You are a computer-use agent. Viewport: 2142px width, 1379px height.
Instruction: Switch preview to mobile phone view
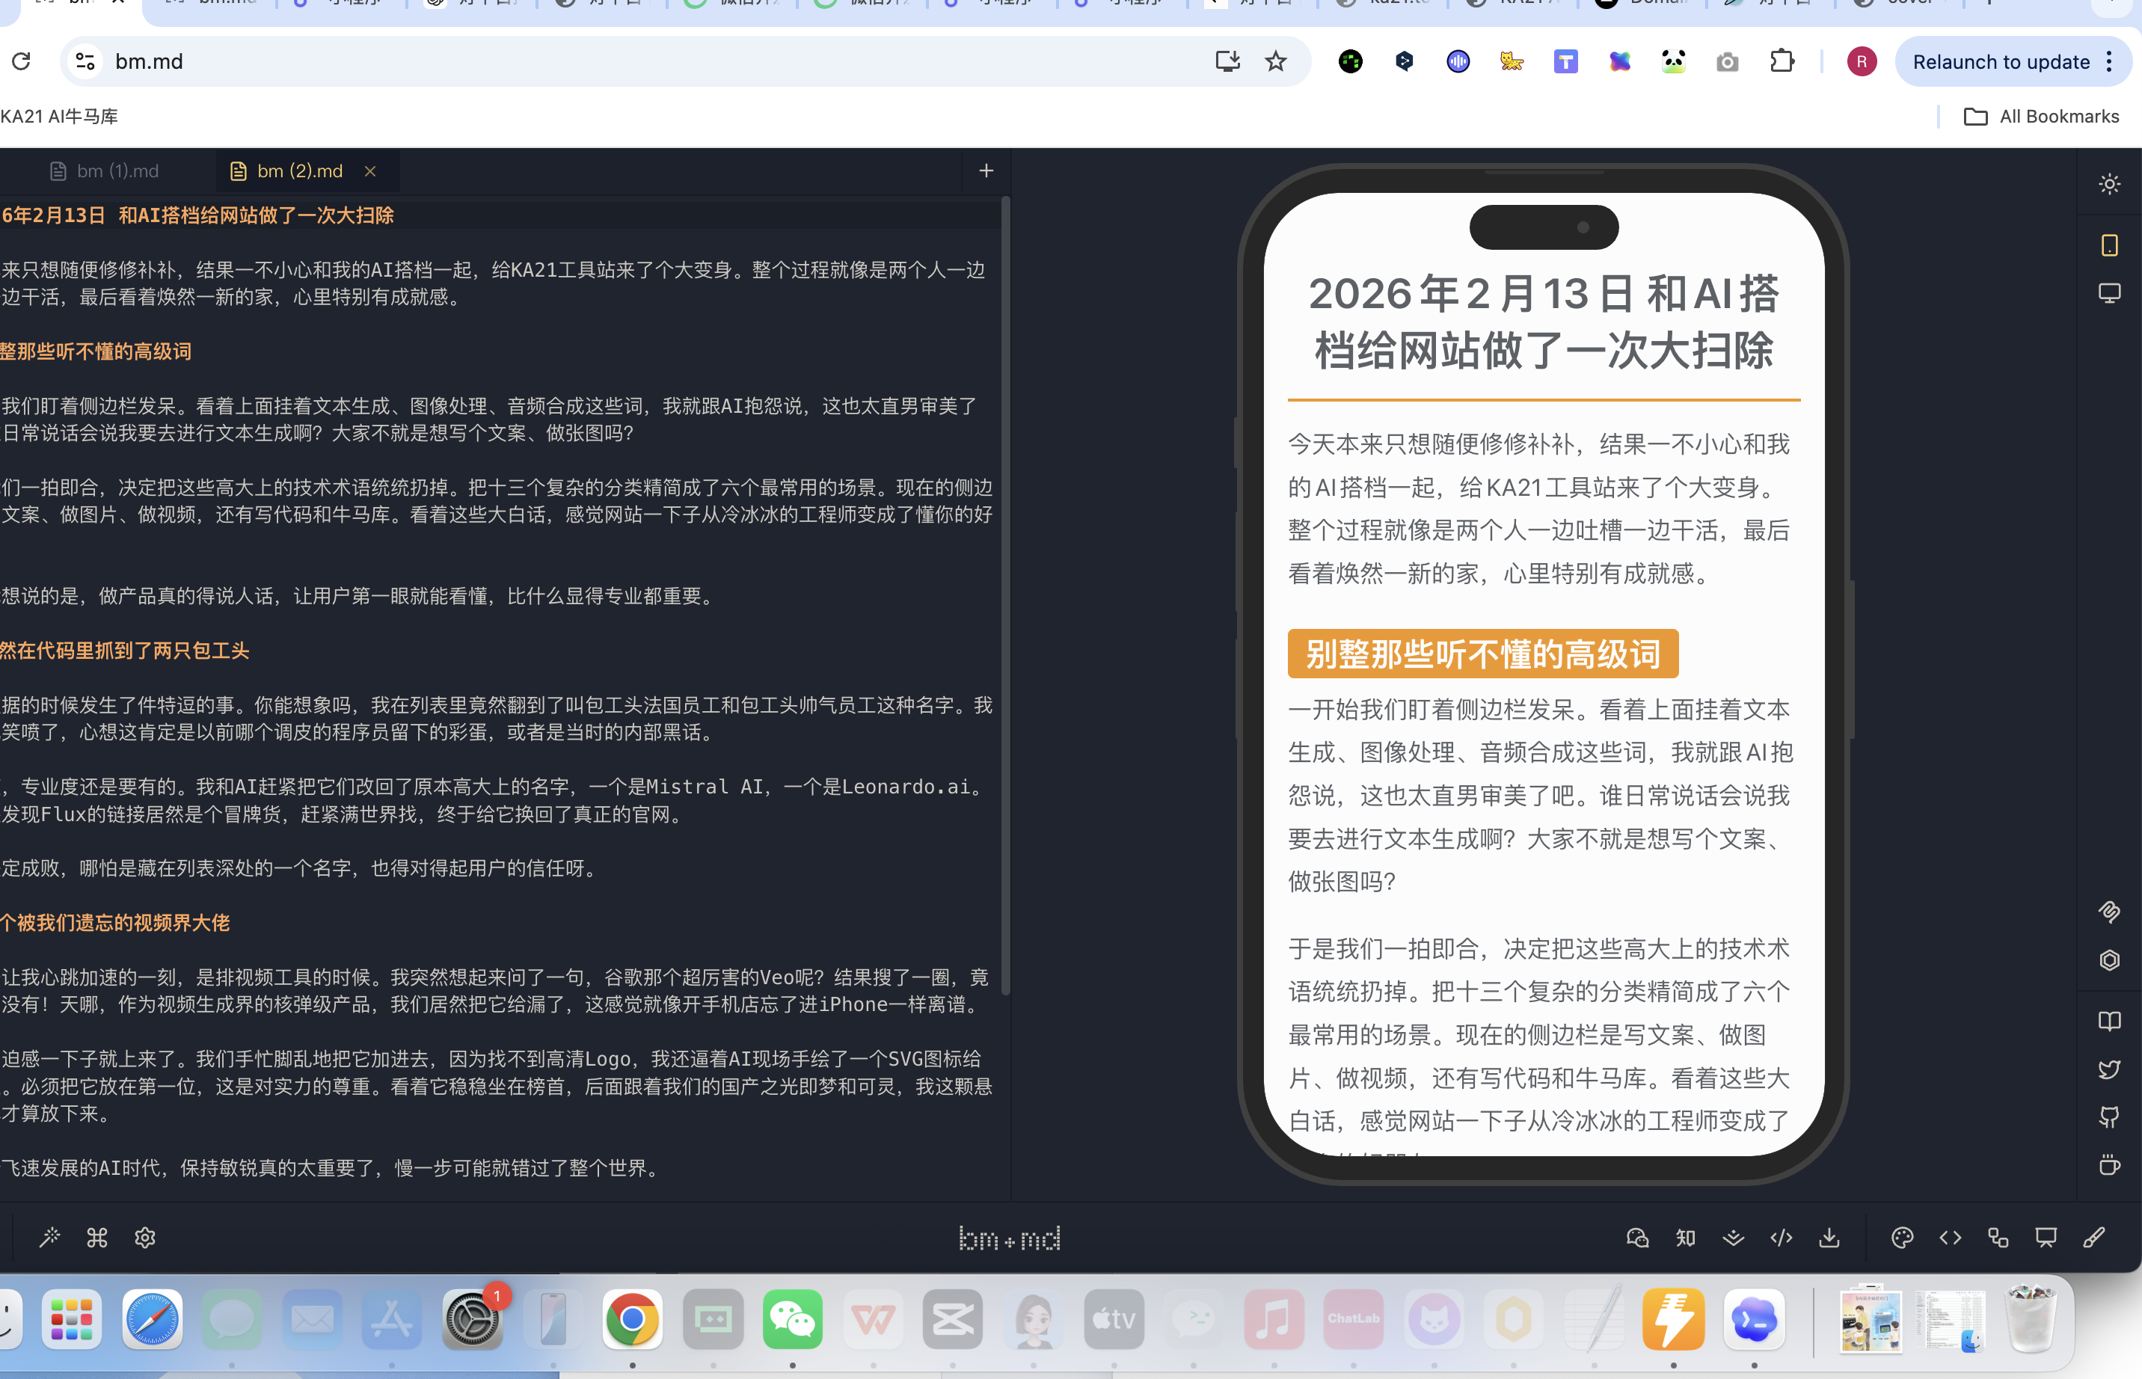(x=2109, y=245)
